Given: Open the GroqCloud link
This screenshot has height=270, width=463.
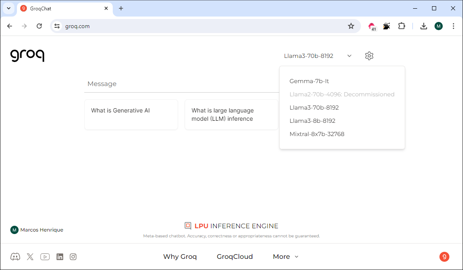Looking at the screenshot, I should pyautogui.click(x=235, y=257).
